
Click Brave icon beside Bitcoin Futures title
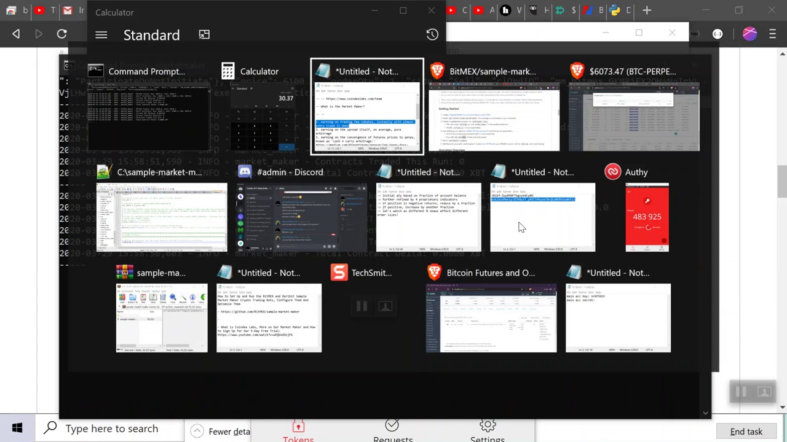coord(434,273)
